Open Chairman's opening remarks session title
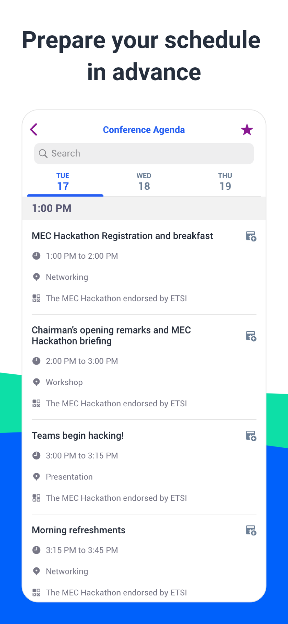 pos(111,335)
